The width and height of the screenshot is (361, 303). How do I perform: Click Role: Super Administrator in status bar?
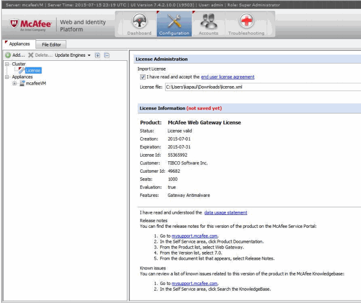pos(254,5)
